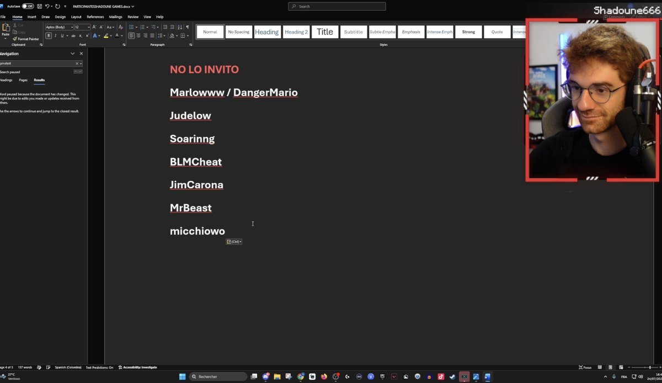This screenshot has width=662, height=383.
Task: Increase font size with grow font icon
Action: [94, 27]
